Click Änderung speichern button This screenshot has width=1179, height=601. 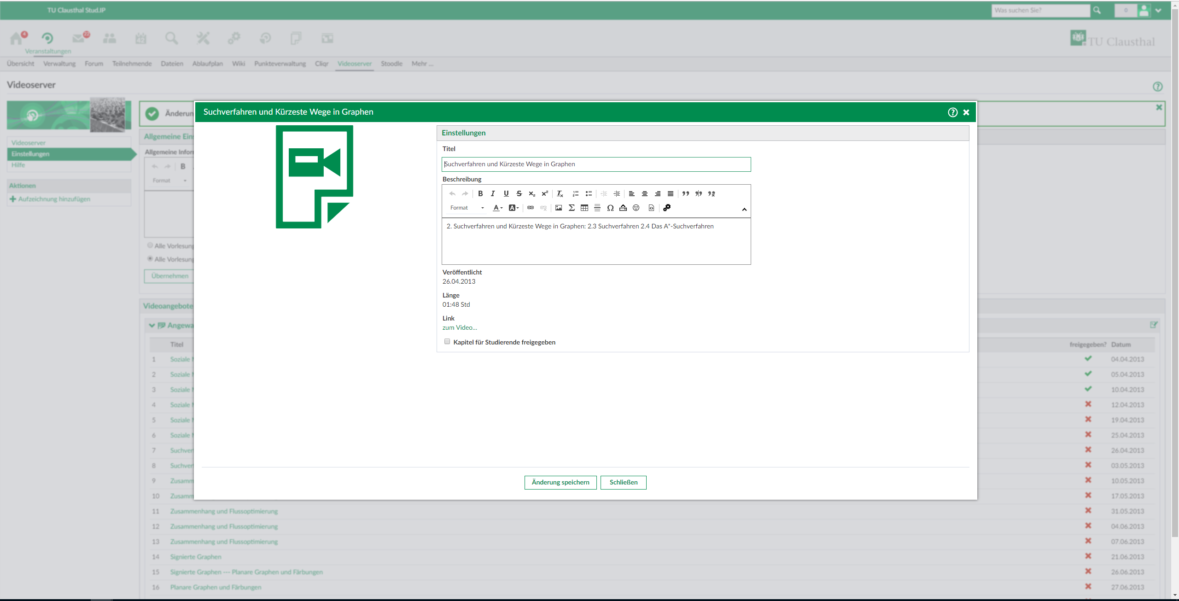560,482
